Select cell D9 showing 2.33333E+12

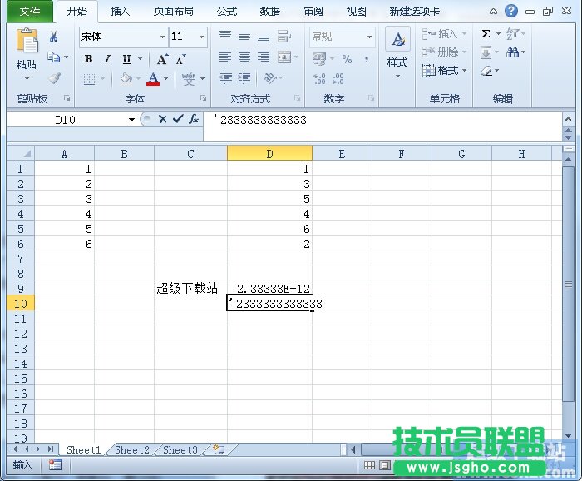[x=270, y=288]
